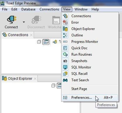Open the dropdown arrow beside Connect
Viewport: 122px width, 113px height.
point(24,22)
